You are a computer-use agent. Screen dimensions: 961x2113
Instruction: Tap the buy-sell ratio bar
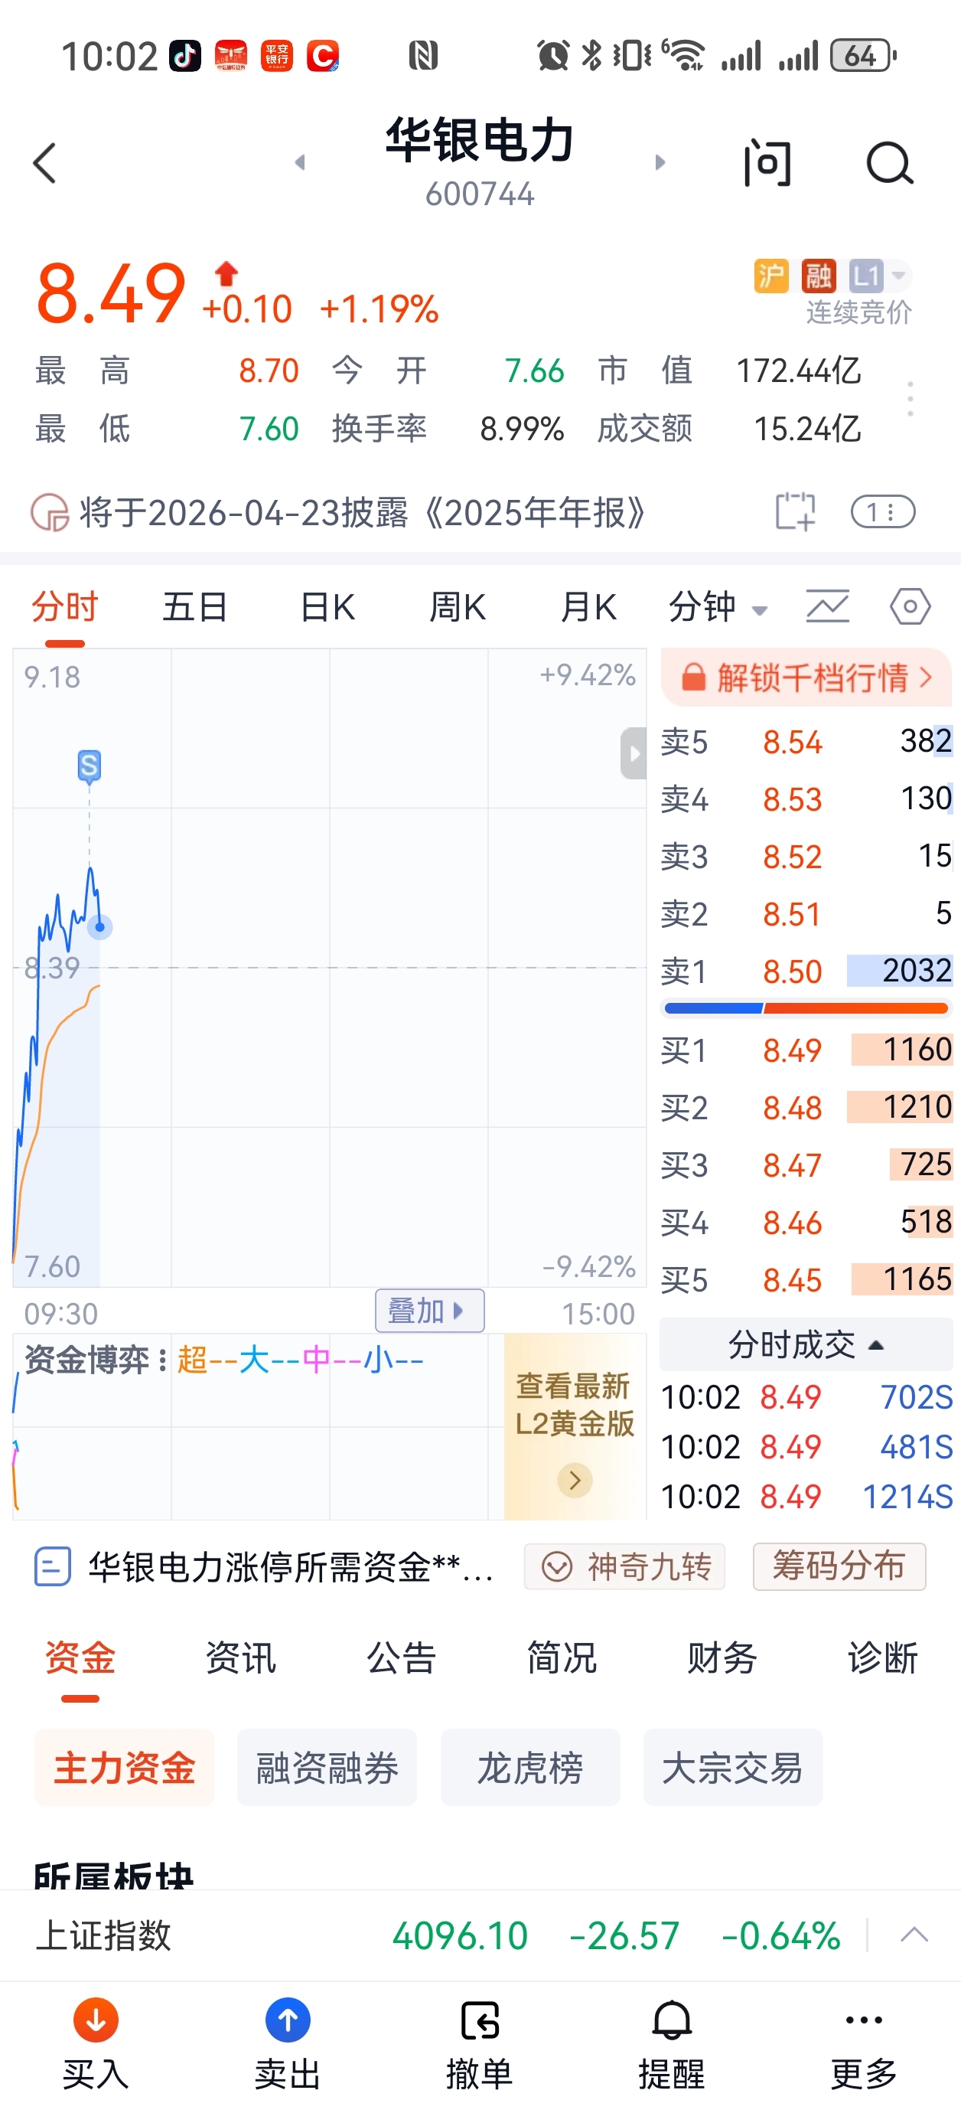pyautogui.click(x=806, y=1008)
